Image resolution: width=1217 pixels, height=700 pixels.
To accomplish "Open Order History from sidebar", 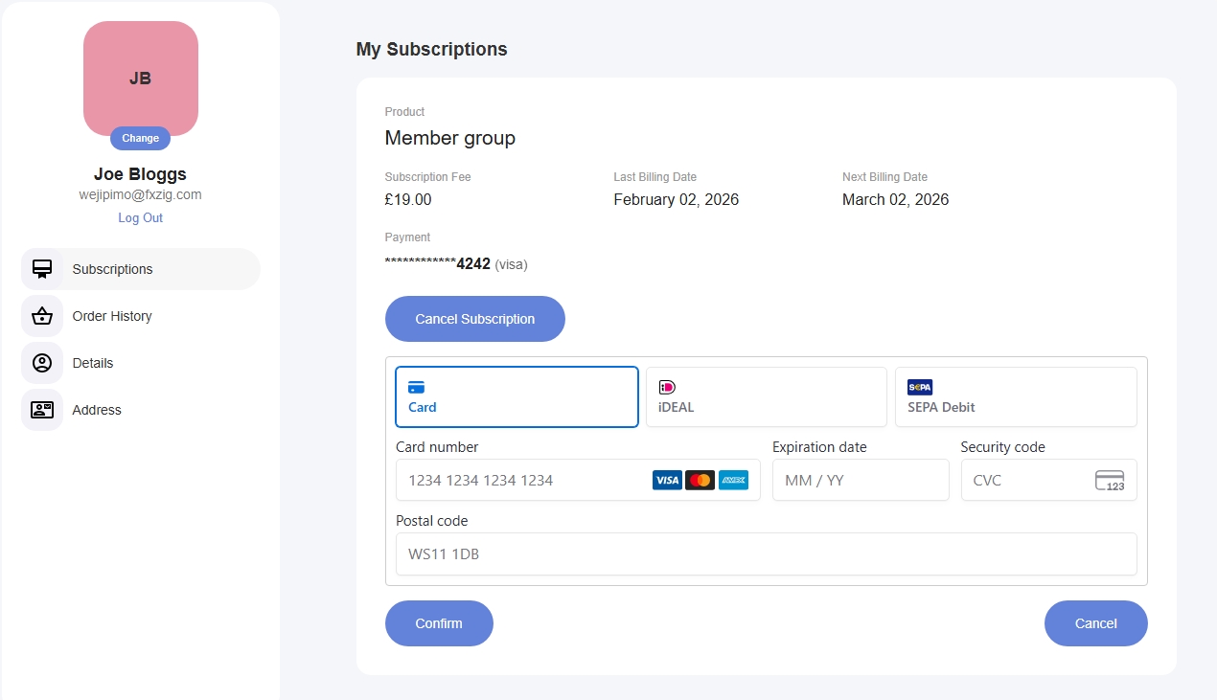I will 112,316.
